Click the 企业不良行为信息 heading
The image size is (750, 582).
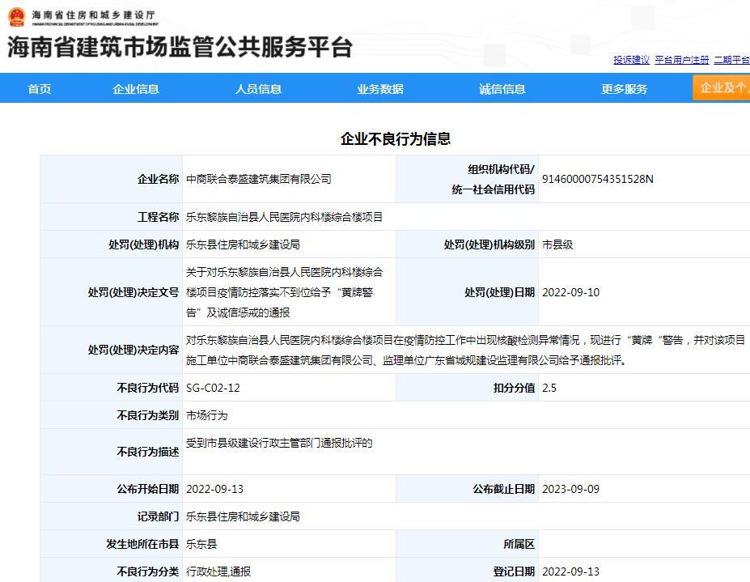click(395, 138)
